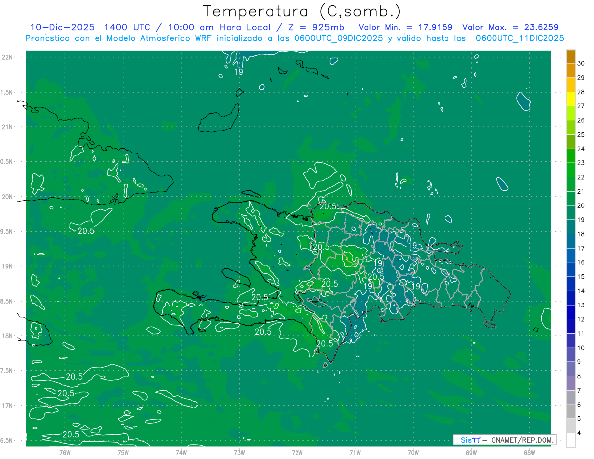This screenshot has width=594, height=459.
Task: Pick the white swatch at the legend bottom
Action: pyautogui.click(x=571, y=440)
